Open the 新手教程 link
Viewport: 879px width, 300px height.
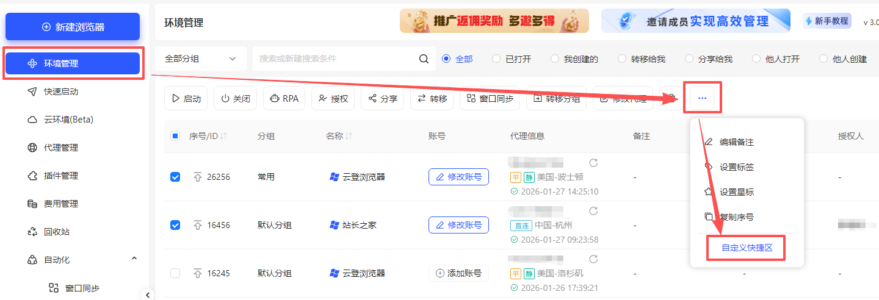827,21
